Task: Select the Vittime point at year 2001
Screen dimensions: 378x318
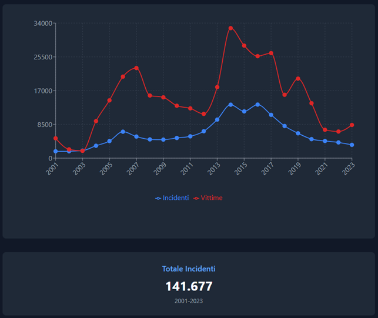Action: click(x=56, y=138)
